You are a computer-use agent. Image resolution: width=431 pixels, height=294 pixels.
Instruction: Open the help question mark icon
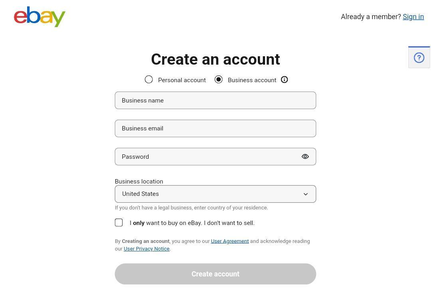419,58
